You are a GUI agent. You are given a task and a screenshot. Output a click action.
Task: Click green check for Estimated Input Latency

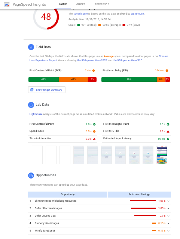[x=168, y=139]
